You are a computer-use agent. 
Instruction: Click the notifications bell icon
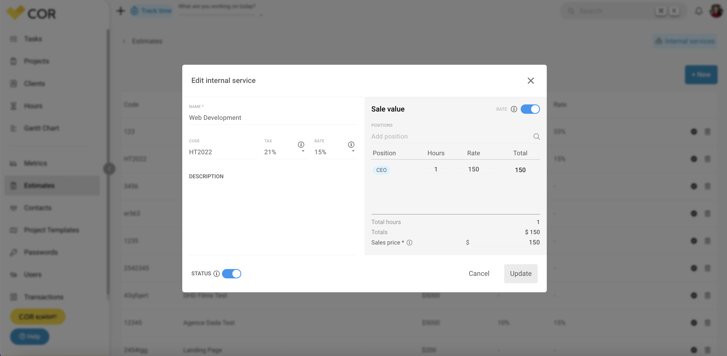(698, 11)
